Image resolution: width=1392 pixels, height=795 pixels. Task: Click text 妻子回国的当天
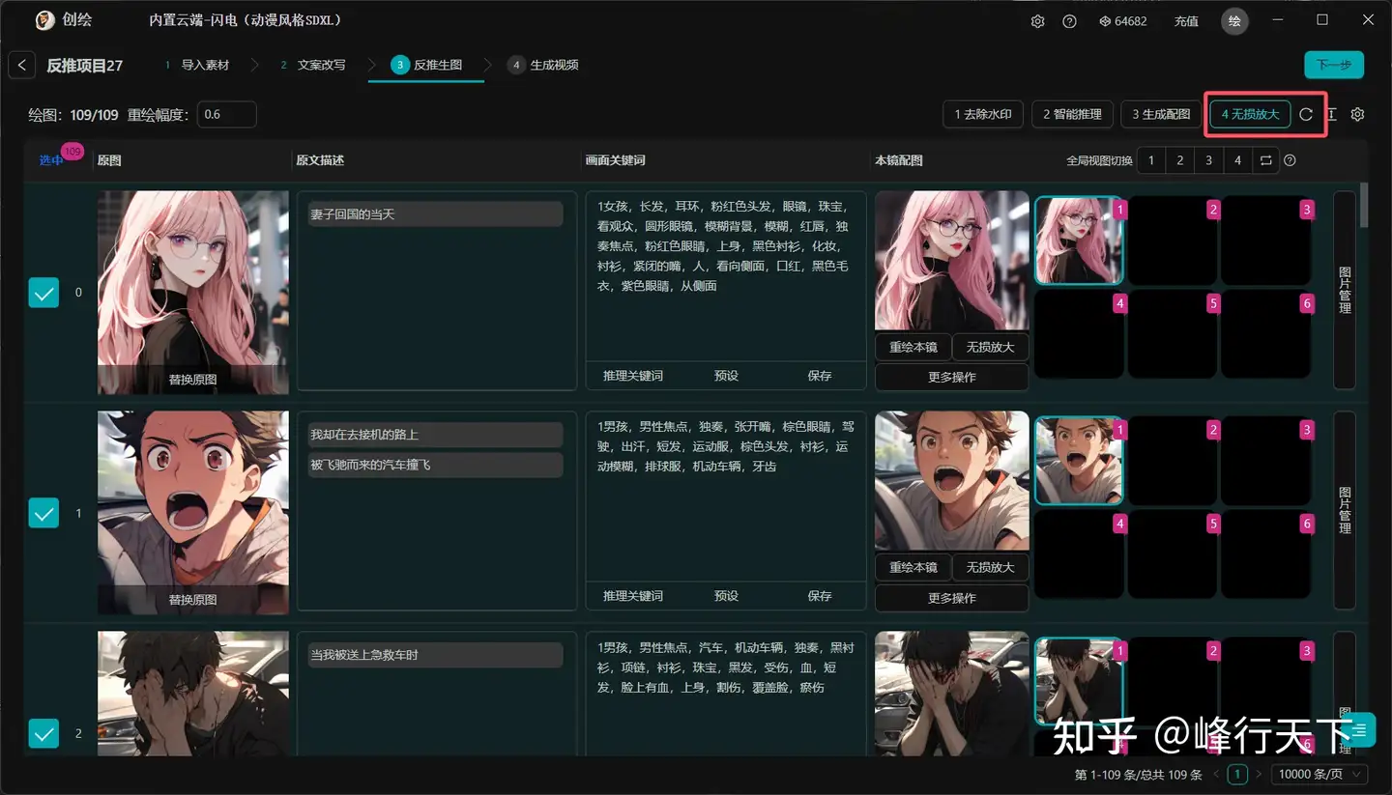pyautogui.click(x=353, y=214)
